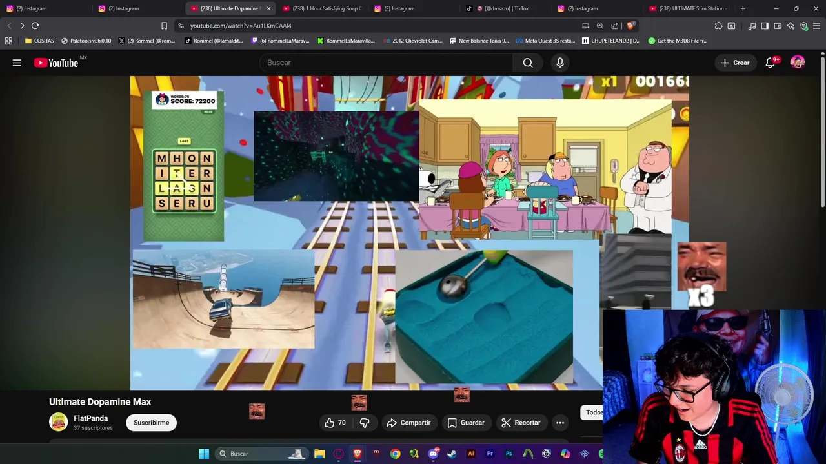Screen dimensions: 826x464
Task: Like the video with the thumbs-up button
Action: pos(335,423)
